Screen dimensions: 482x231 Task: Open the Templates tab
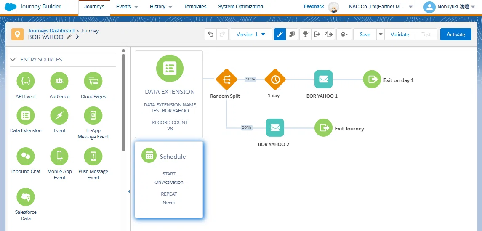195,7
